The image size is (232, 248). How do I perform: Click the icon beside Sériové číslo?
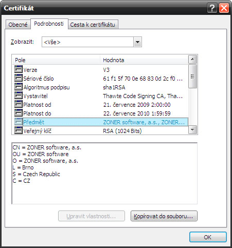pos(19,78)
